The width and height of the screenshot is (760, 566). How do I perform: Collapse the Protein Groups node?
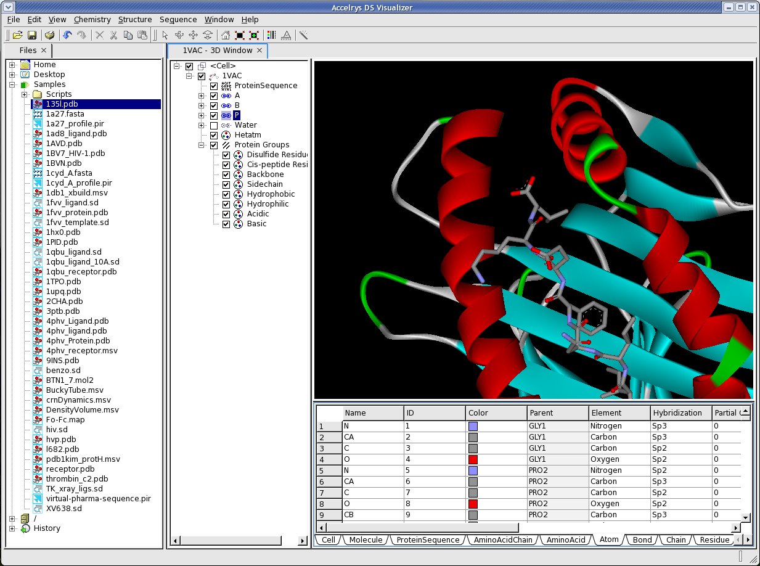tap(201, 145)
